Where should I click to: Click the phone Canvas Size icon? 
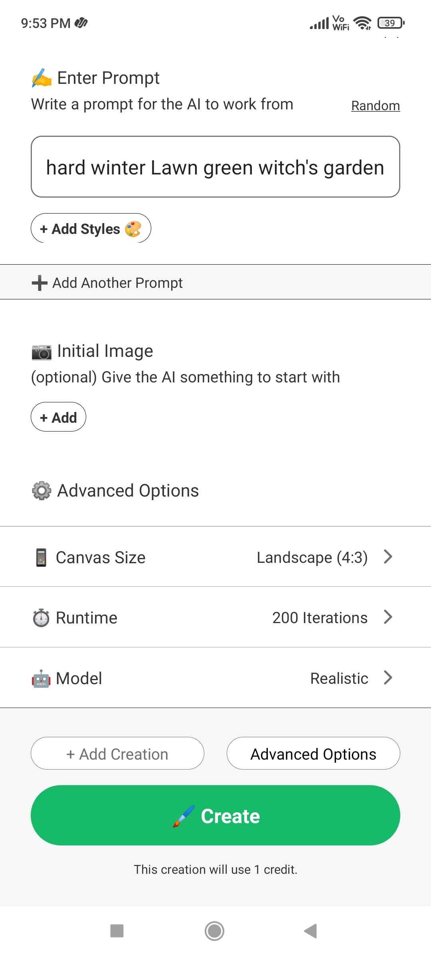[40, 556]
